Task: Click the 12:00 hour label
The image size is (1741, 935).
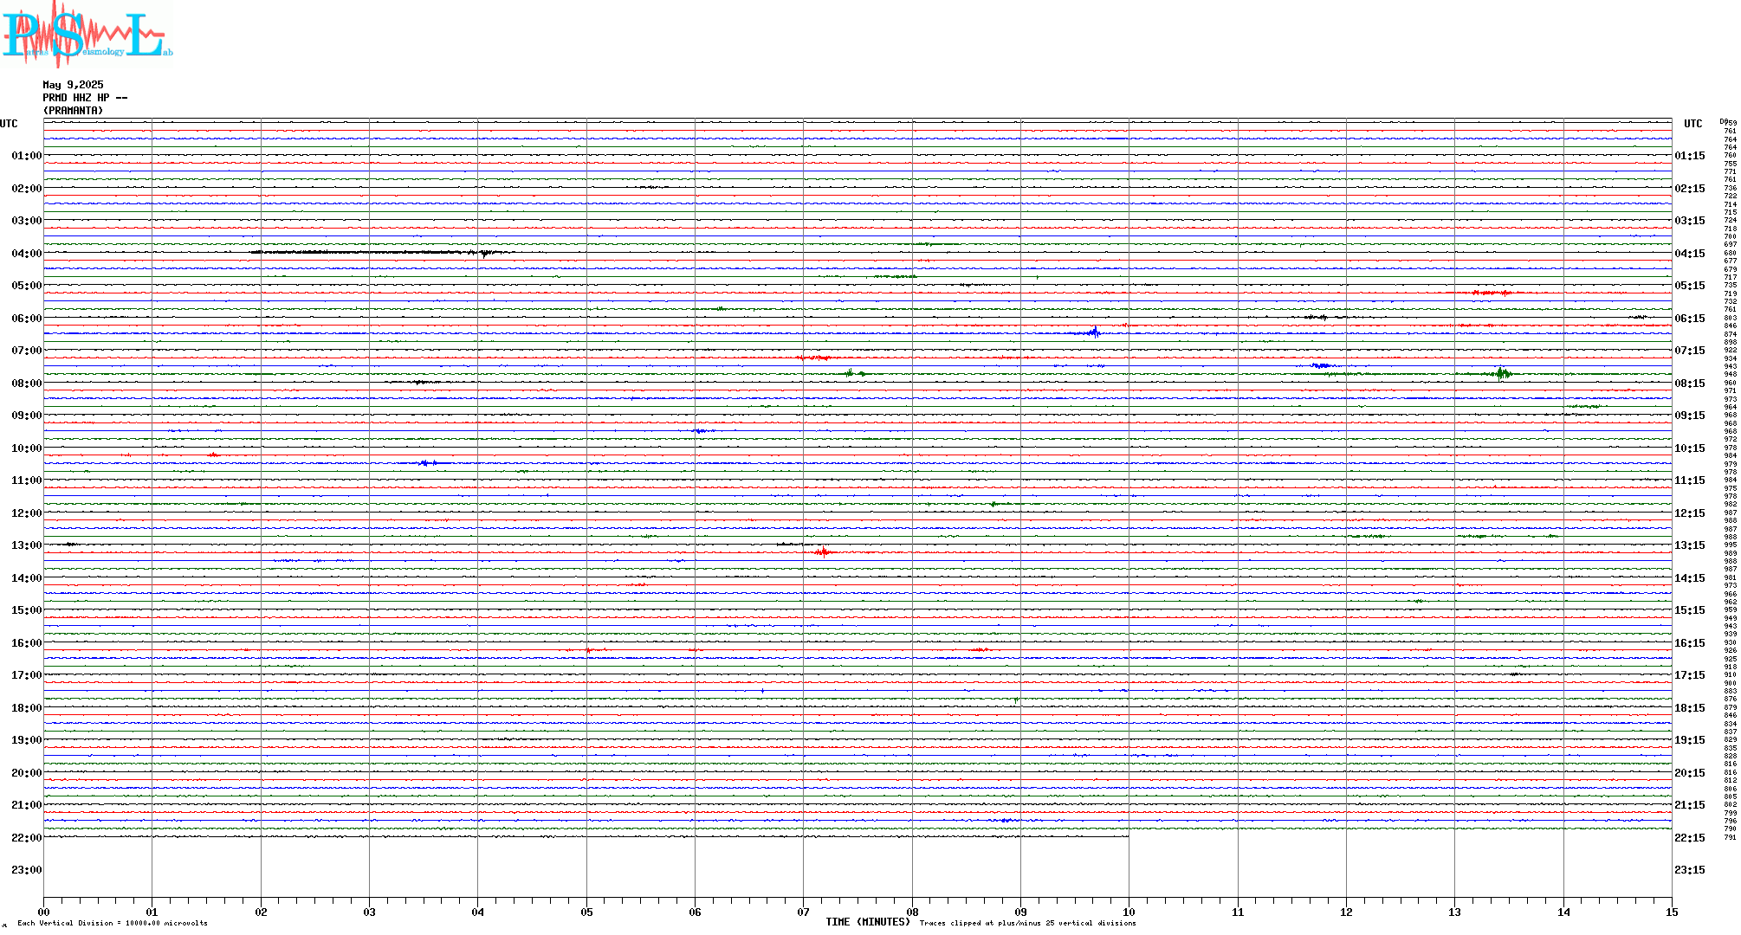Action: coord(27,513)
